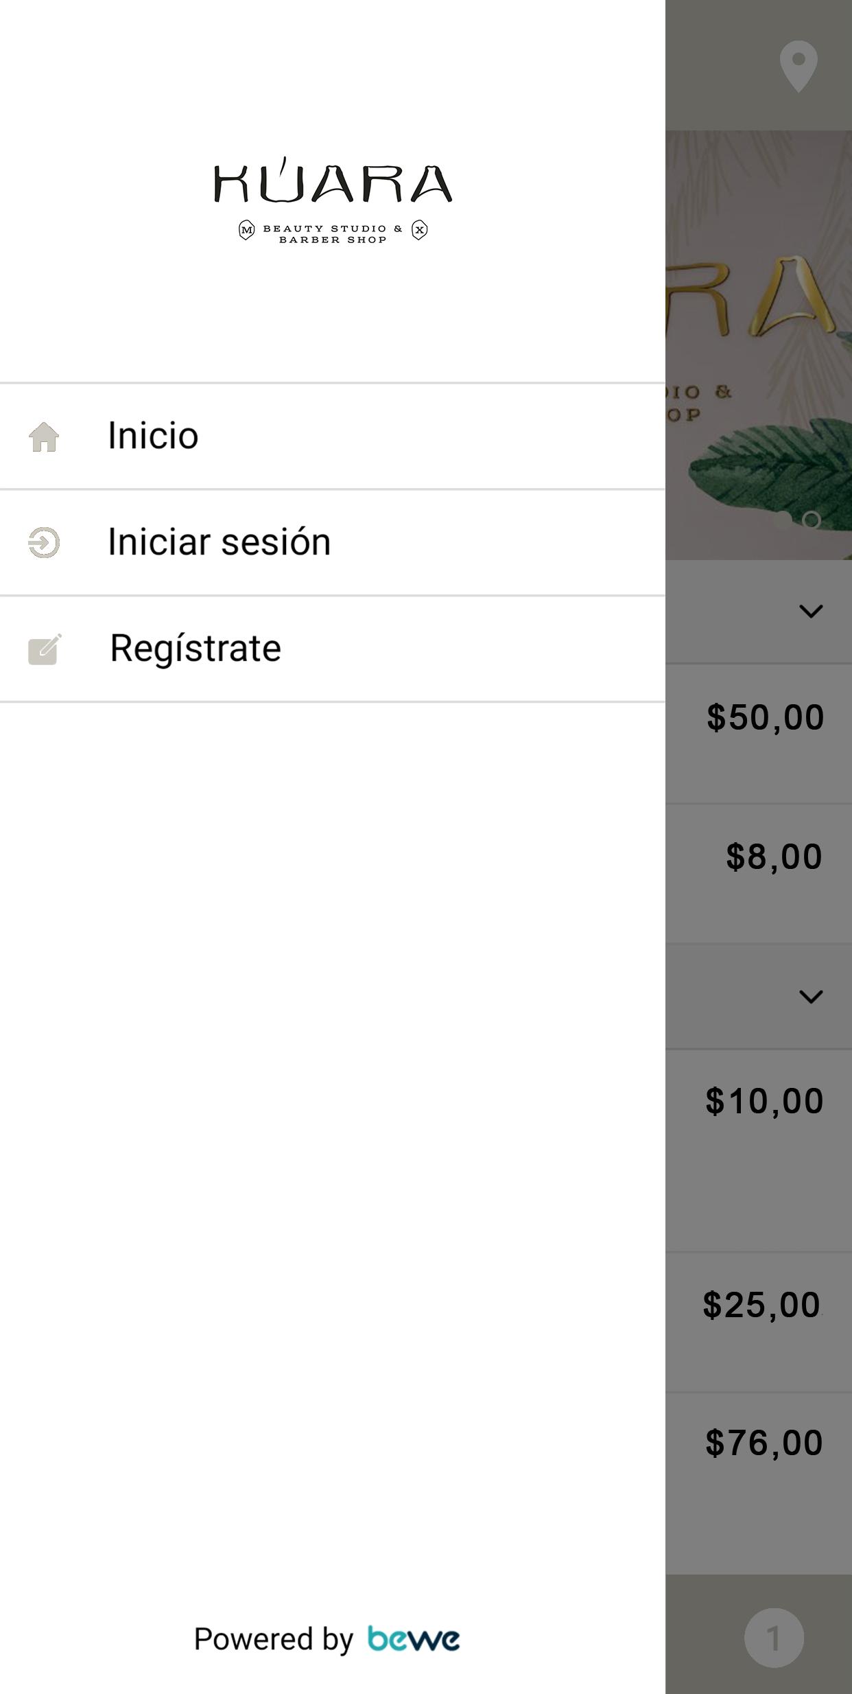Expand the first category chevron

tap(811, 611)
